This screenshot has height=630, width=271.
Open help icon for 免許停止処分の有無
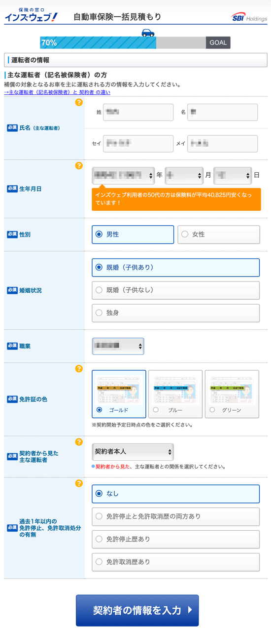[79, 483]
